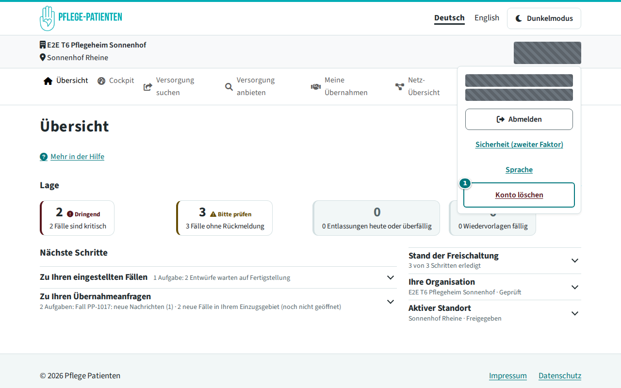Open the Datenschutz footer link
The width and height of the screenshot is (621, 388).
coord(560,376)
